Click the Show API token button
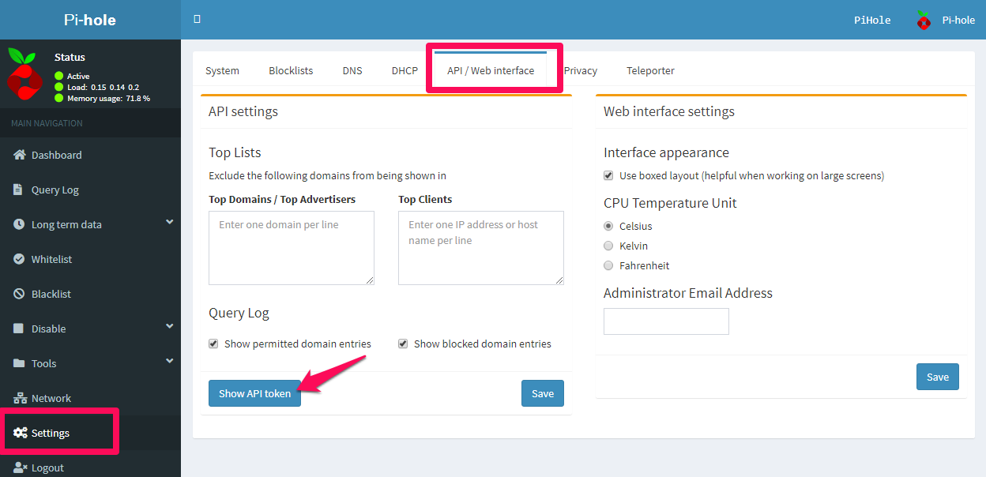The height and width of the screenshot is (477, 986). [x=254, y=393]
